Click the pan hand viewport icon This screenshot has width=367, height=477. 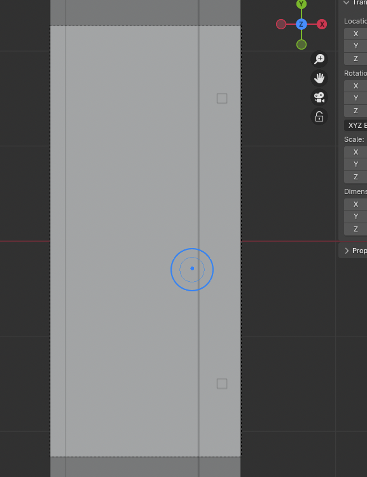pyautogui.click(x=319, y=78)
